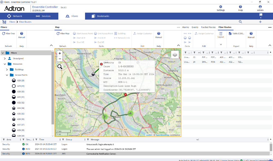The image size is (273, 161).
Task: Switch to the Fibers tab
Action: pos(72,16)
